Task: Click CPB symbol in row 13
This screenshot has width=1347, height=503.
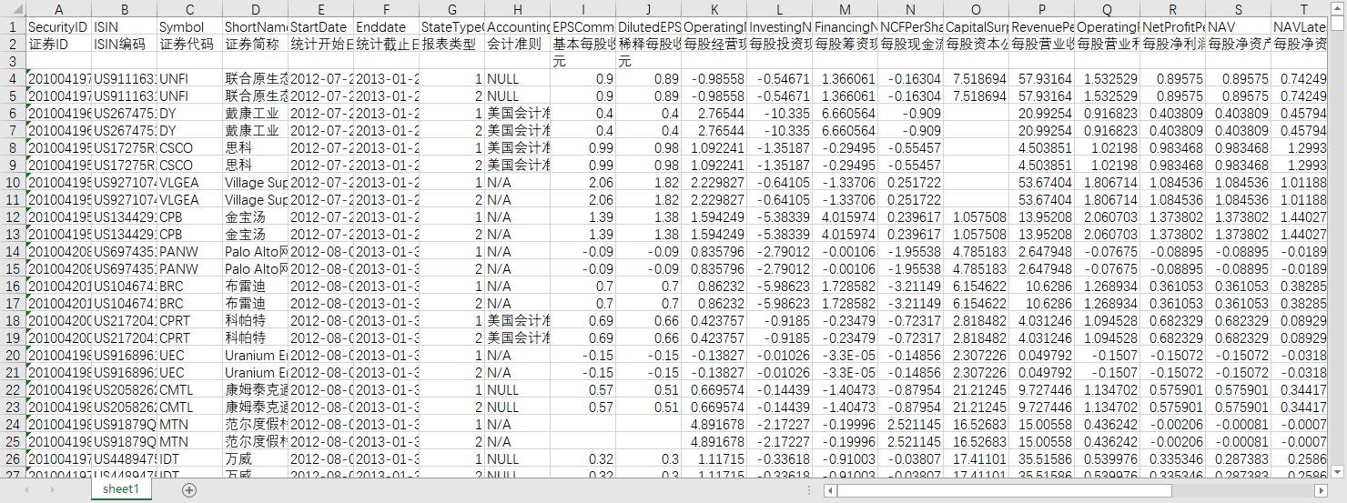Action: pyautogui.click(x=189, y=234)
